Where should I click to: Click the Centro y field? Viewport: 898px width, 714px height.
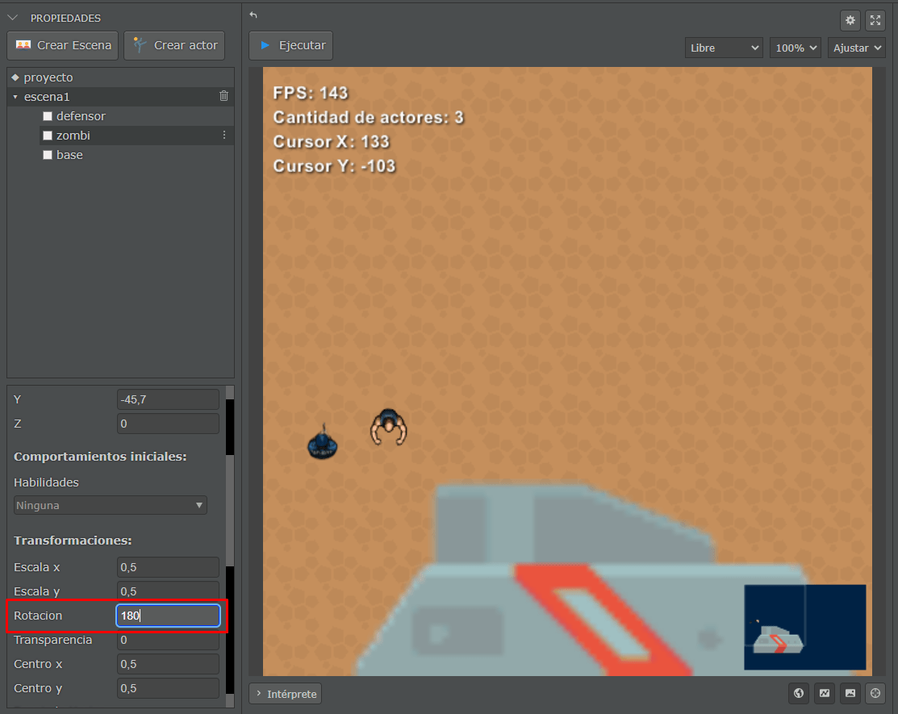(x=168, y=688)
